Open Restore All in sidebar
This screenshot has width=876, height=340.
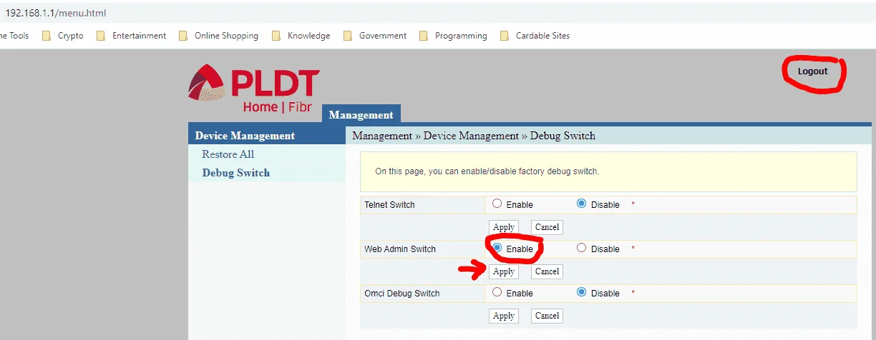point(228,154)
